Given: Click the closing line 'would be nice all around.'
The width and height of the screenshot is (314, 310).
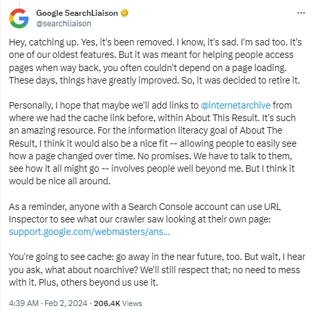Looking at the screenshot, I should point(60,181).
